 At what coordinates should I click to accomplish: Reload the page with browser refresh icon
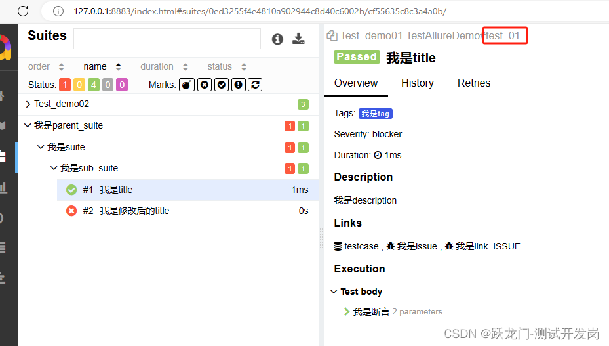23,11
